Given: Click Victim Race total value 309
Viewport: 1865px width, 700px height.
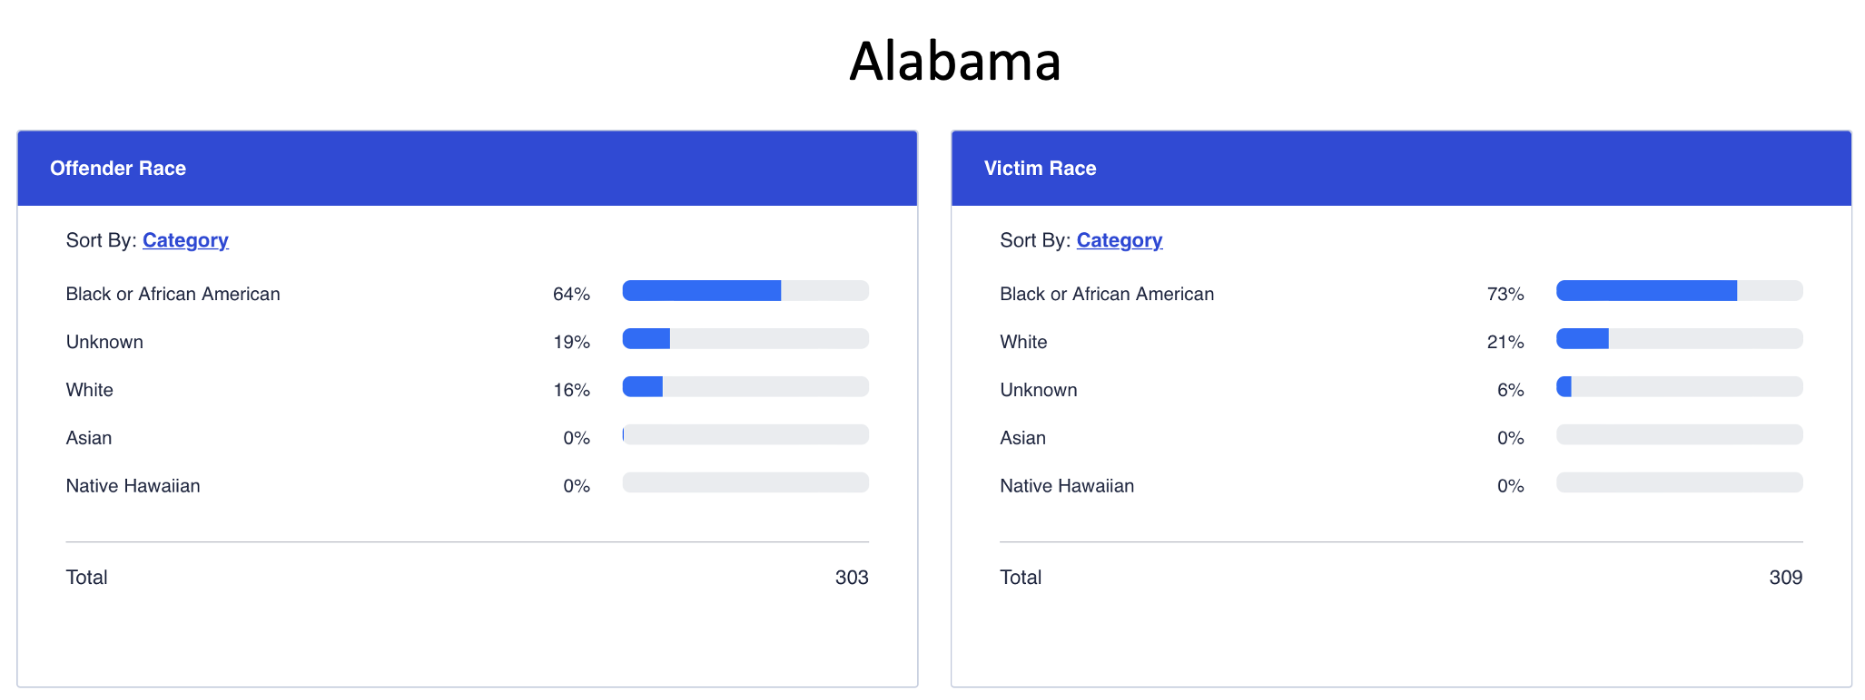Looking at the screenshot, I should 1785,578.
